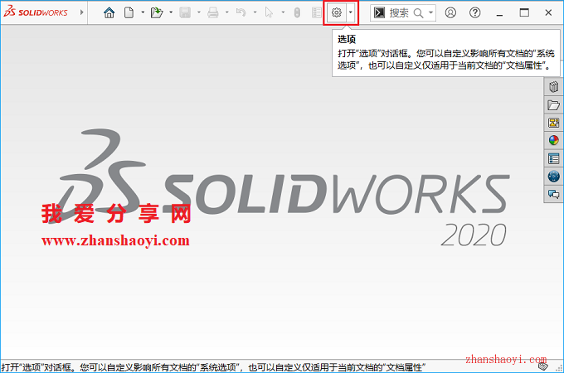
Task: Click the status bar icon at bottom right
Action: (543, 366)
